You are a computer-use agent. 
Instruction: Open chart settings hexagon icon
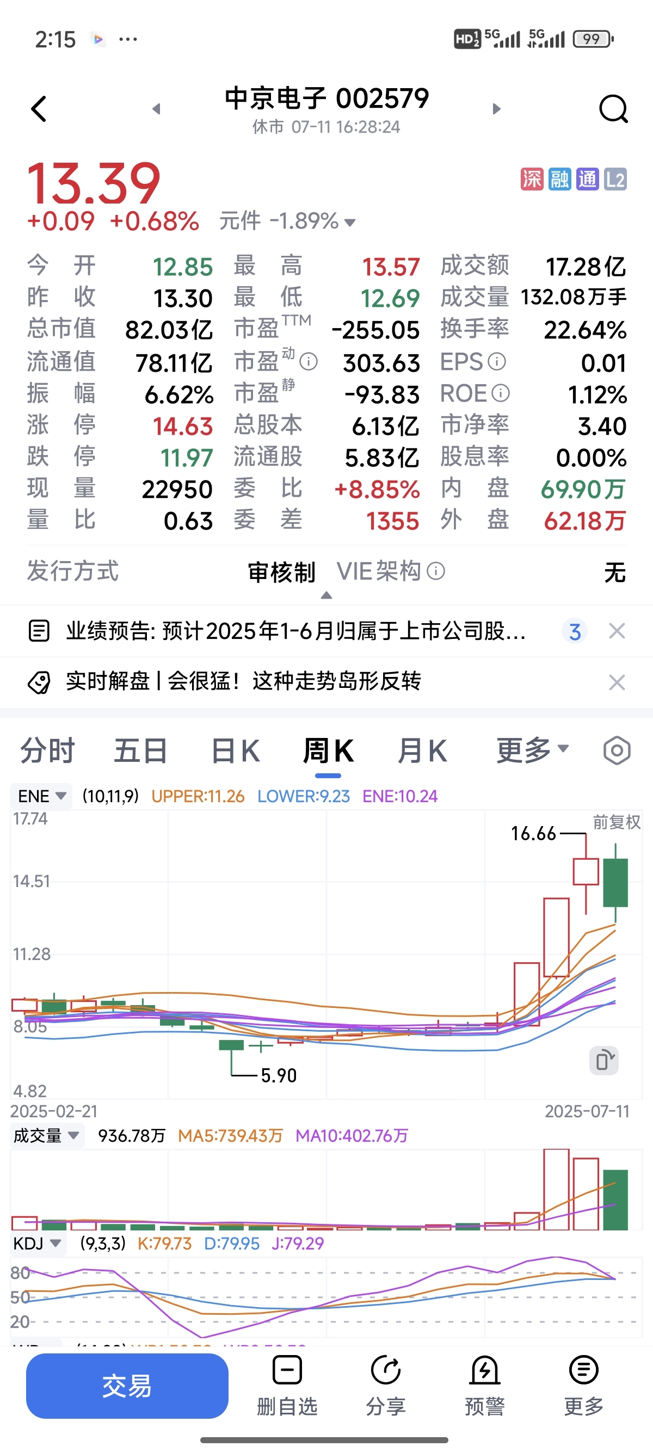click(617, 751)
